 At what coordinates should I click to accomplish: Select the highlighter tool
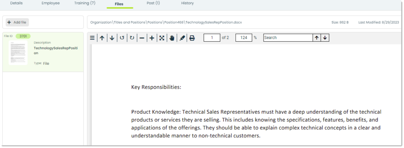(182, 38)
